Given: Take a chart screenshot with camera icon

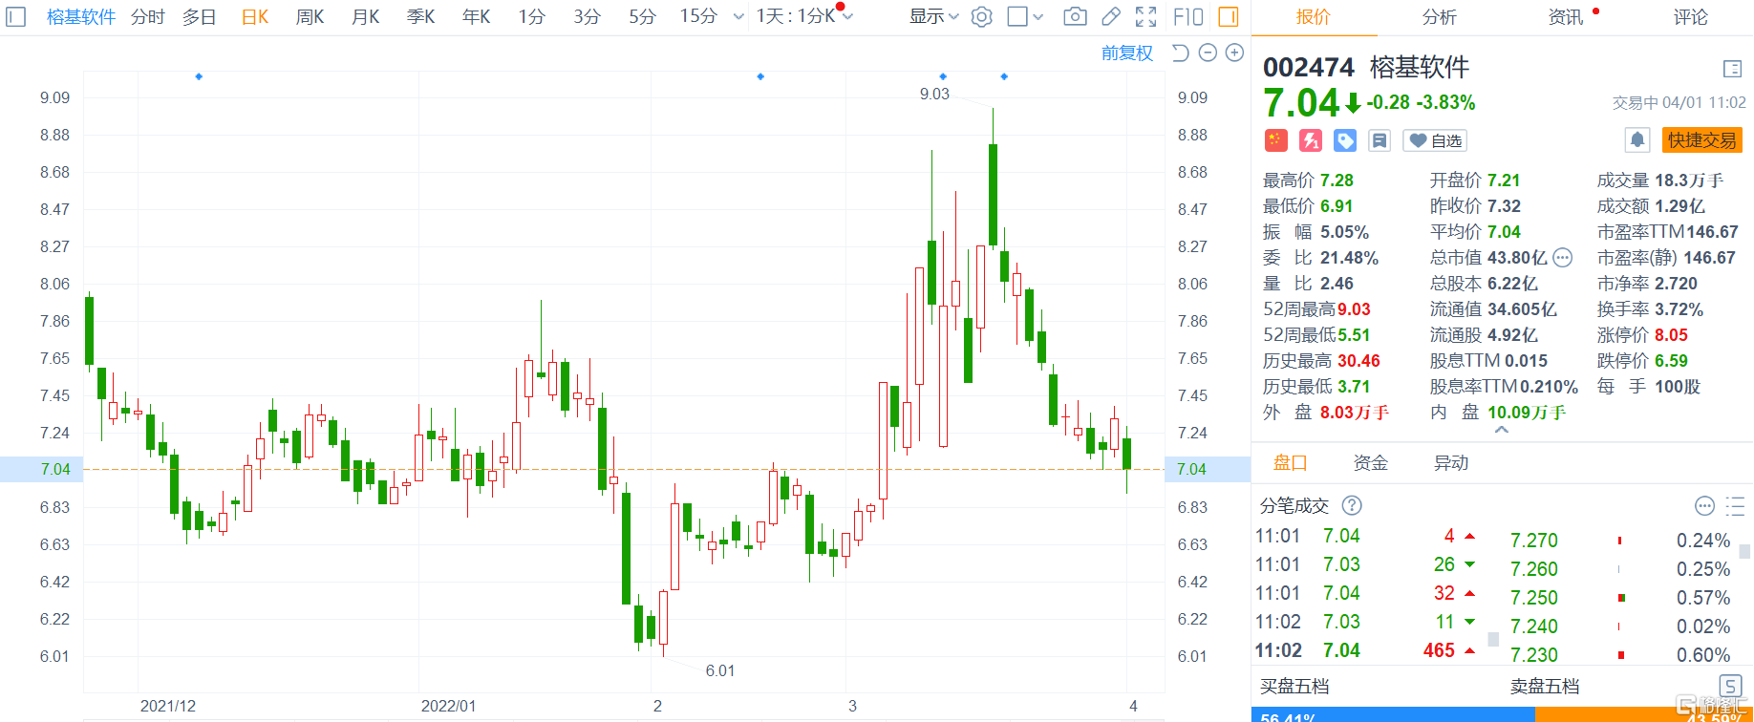Looking at the screenshot, I should (1075, 16).
